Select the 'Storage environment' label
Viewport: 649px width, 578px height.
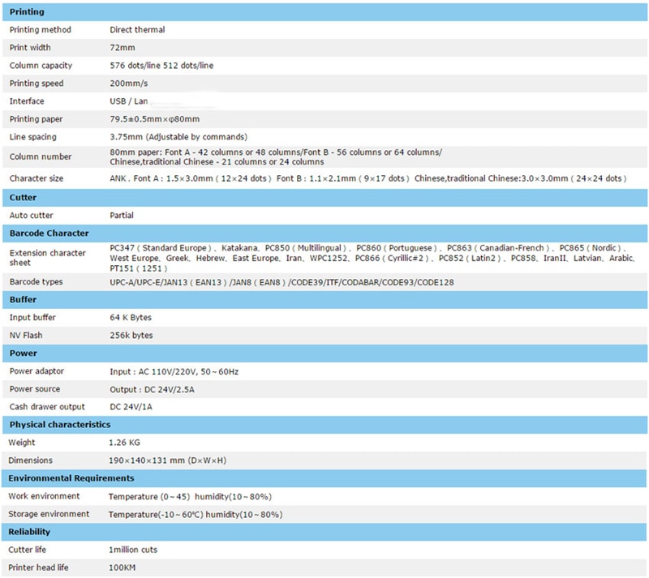(49, 514)
